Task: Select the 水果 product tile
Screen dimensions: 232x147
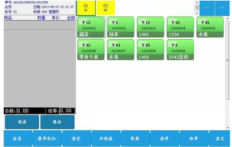Action: (210, 27)
